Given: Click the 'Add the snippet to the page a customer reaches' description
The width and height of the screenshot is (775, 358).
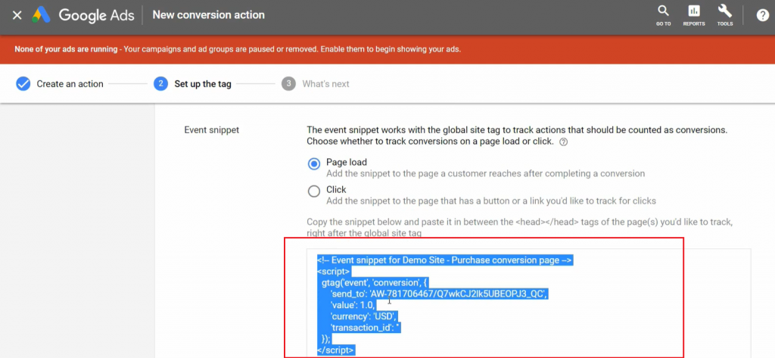Looking at the screenshot, I should click(485, 173).
